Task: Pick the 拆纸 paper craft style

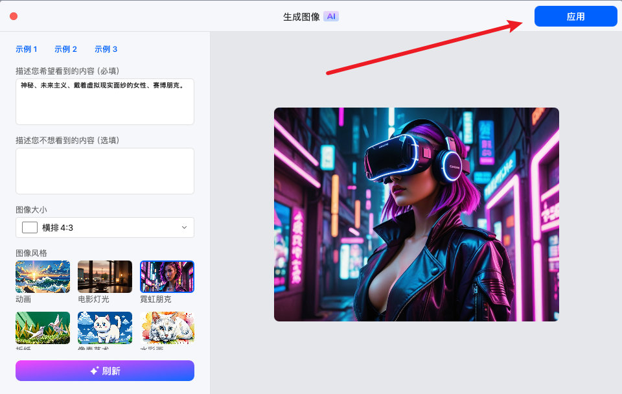Action: click(x=43, y=328)
